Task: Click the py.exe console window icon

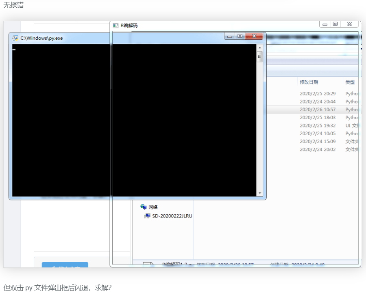Action: [15, 38]
